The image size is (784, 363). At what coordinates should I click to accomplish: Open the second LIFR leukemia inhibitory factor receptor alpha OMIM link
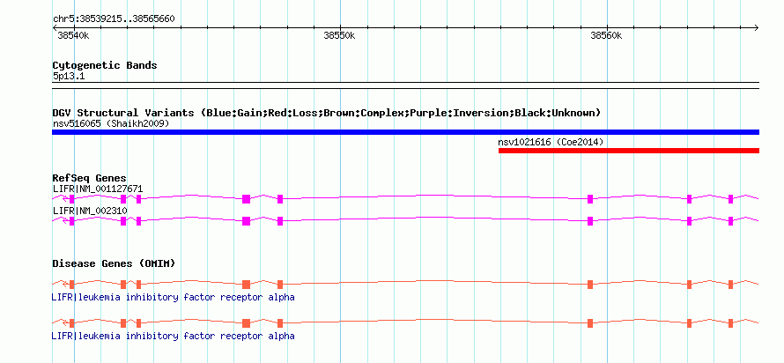173,336
